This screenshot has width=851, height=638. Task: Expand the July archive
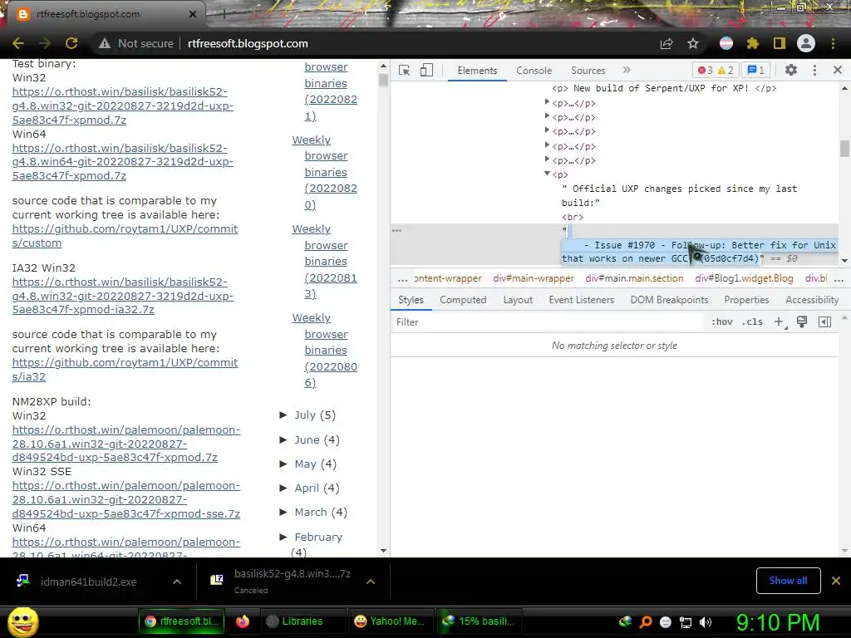pyautogui.click(x=283, y=415)
